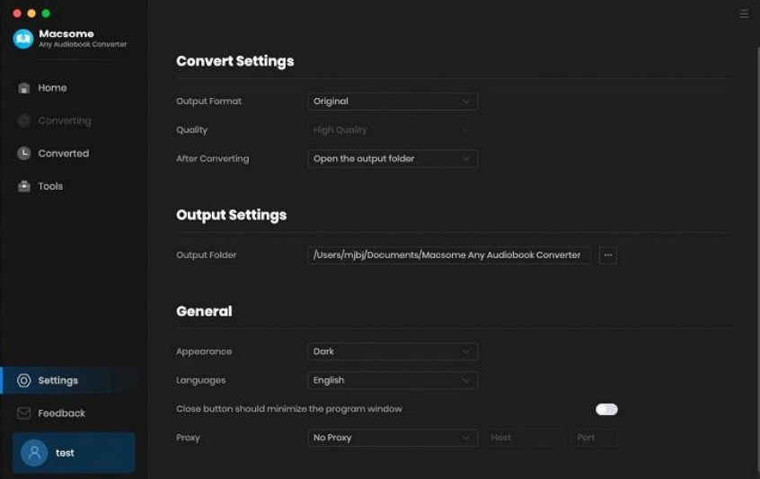The image size is (760, 479).
Task: Click the Macsome app logo icon
Action: (x=22, y=39)
